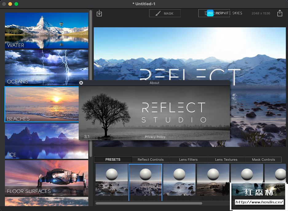Open the Lens Textures tab

[x=226, y=160]
